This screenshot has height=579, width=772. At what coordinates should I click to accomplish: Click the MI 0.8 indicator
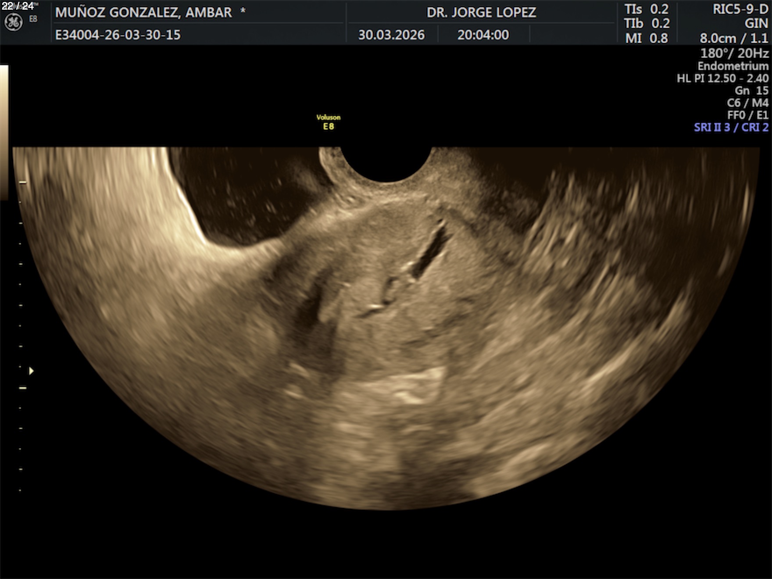(x=647, y=39)
